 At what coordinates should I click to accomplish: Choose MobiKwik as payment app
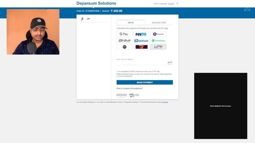141,41
